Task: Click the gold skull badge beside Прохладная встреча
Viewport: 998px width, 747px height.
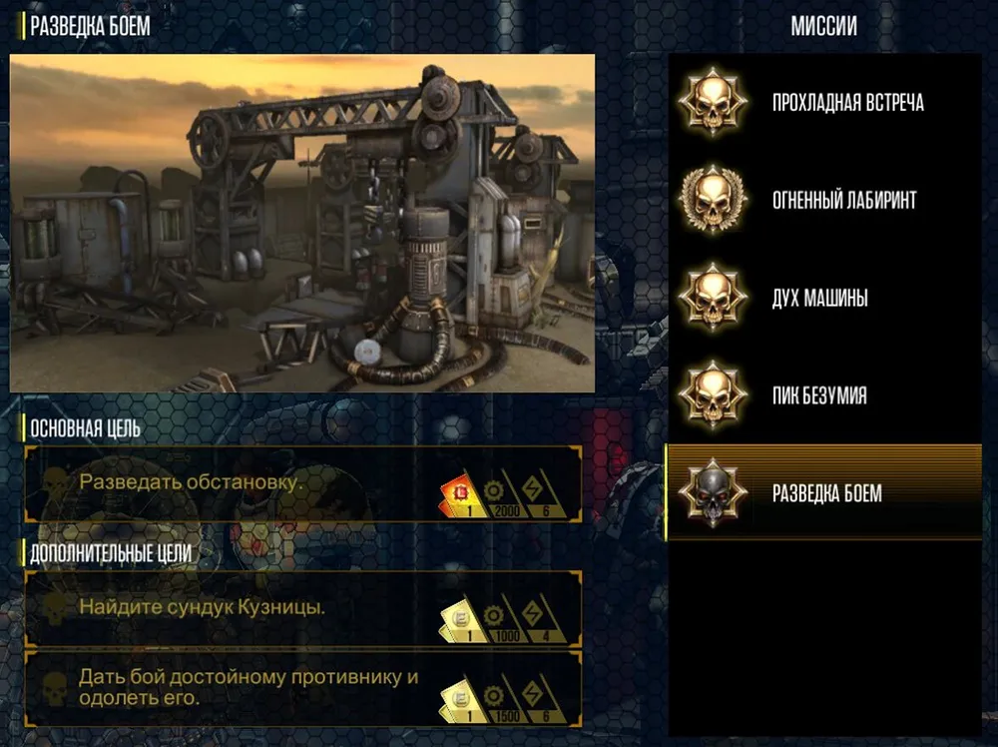Action: (713, 102)
